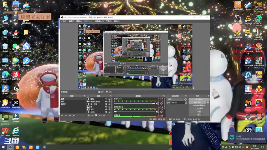Open the 场景集合(S) menu
The height and width of the screenshot is (150, 267).
99,21
